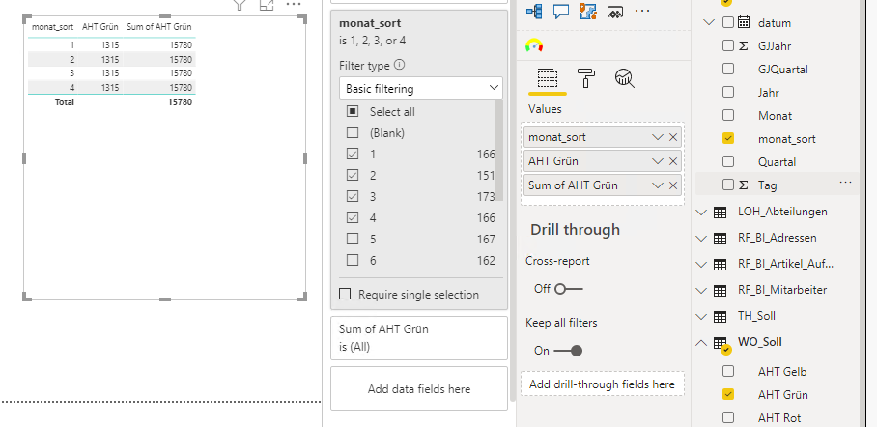Click the funnel filter icon above the table visual

(x=240, y=5)
